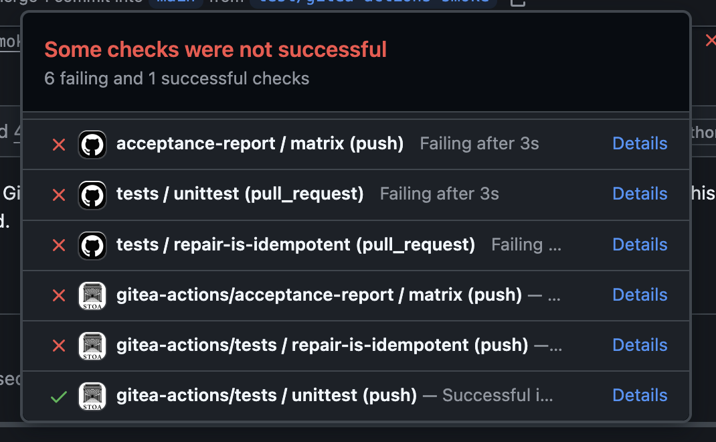The height and width of the screenshot is (442, 716).
Task: Click STOA avatar beside gitea-actions/tests unittest
Action: 92,396
